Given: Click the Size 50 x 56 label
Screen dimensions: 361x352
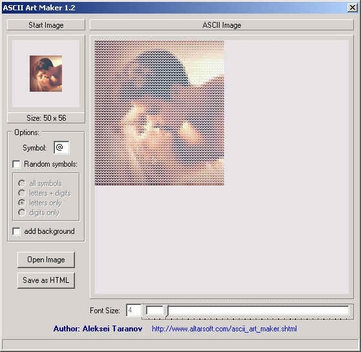Looking at the screenshot, I should (x=46, y=118).
